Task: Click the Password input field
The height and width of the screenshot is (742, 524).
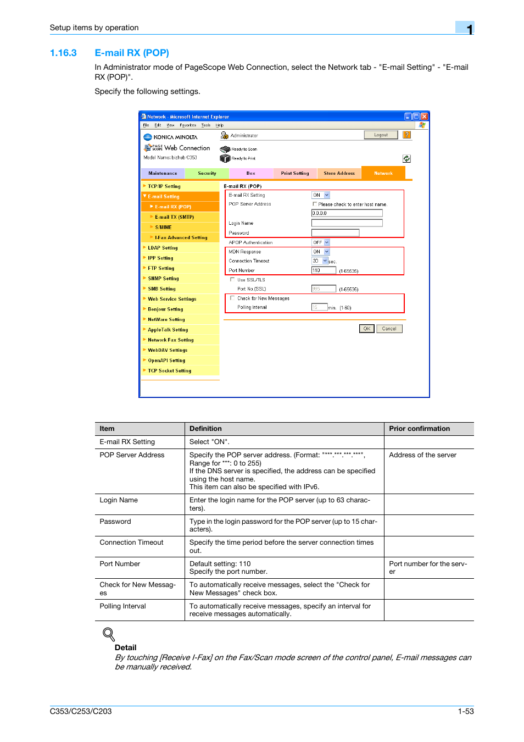Action: pyautogui.click(x=335, y=233)
